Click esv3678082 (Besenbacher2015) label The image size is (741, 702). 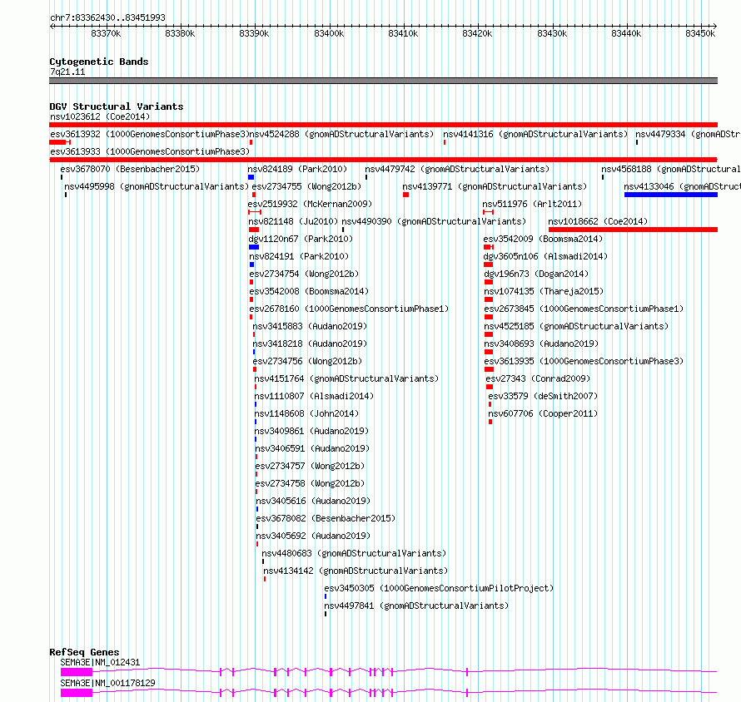click(x=326, y=518)
